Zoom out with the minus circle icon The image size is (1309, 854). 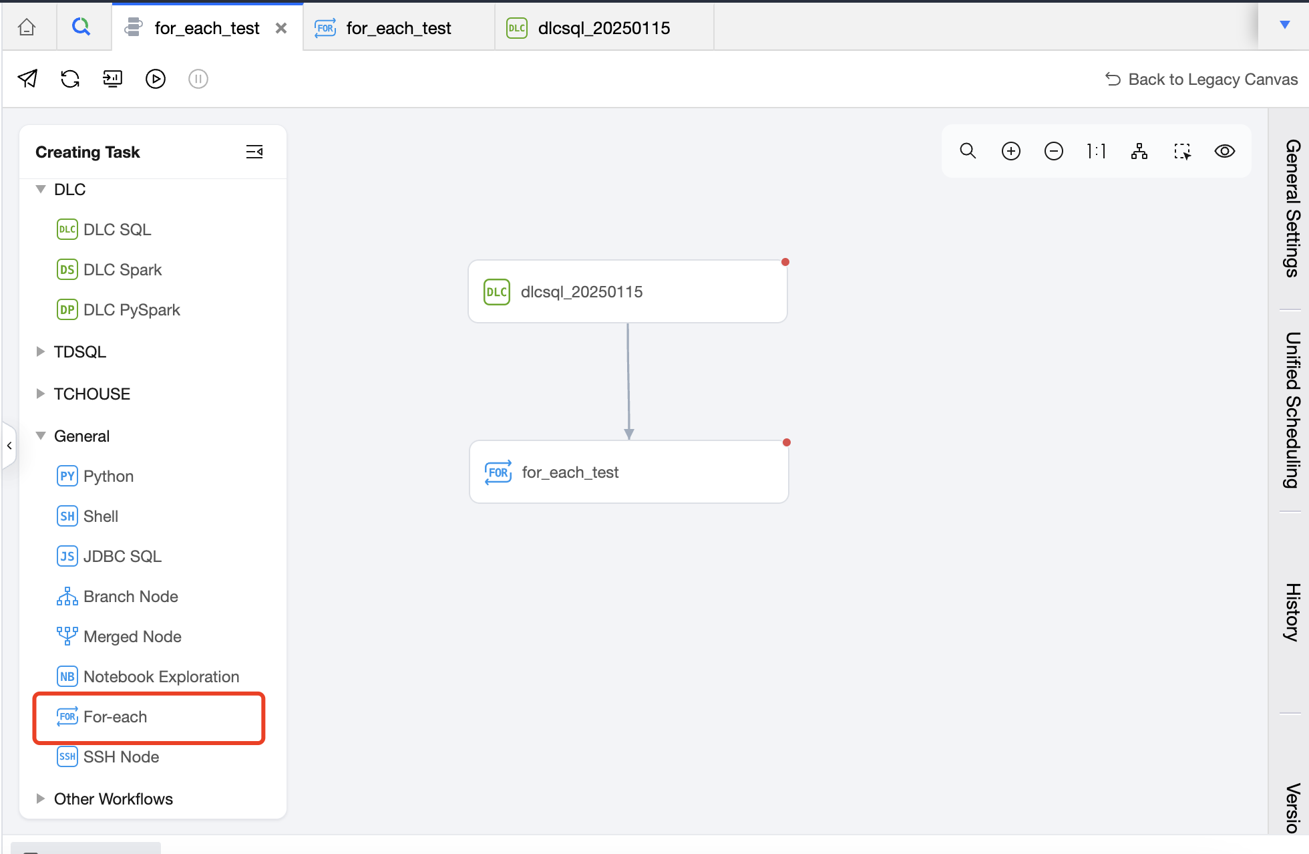click(x=1054, y=151)
